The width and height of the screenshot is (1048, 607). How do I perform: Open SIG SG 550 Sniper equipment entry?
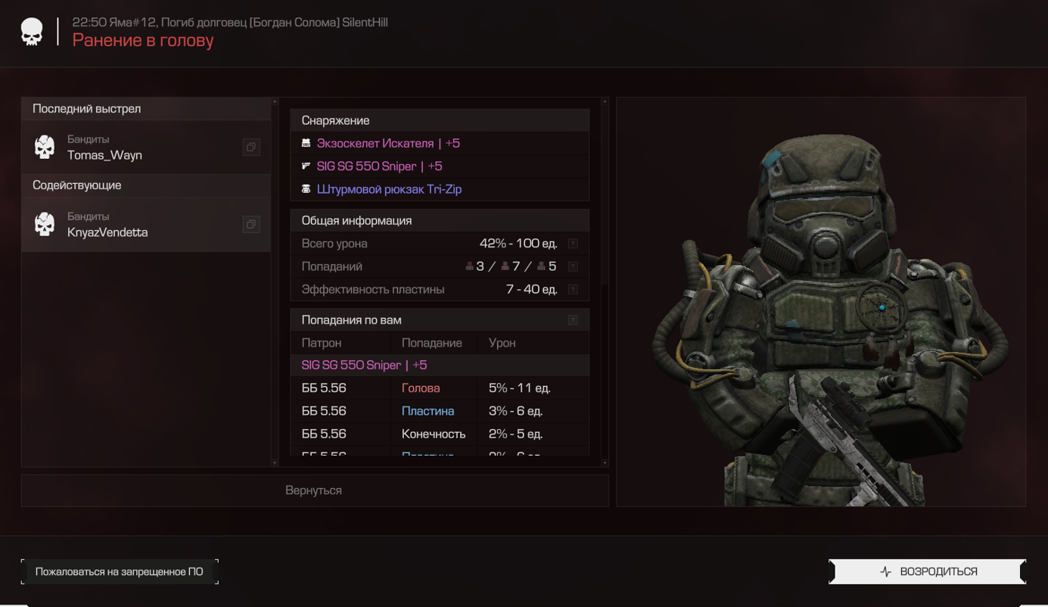click(380, 166)
